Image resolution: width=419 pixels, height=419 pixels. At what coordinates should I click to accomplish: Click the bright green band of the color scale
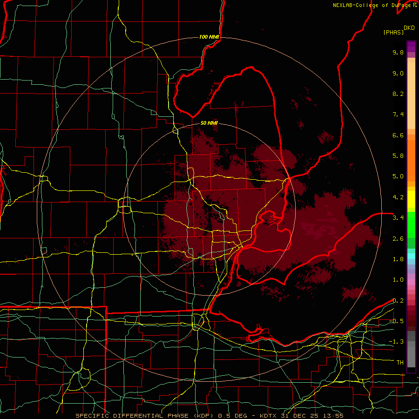[x=411, y=225]
